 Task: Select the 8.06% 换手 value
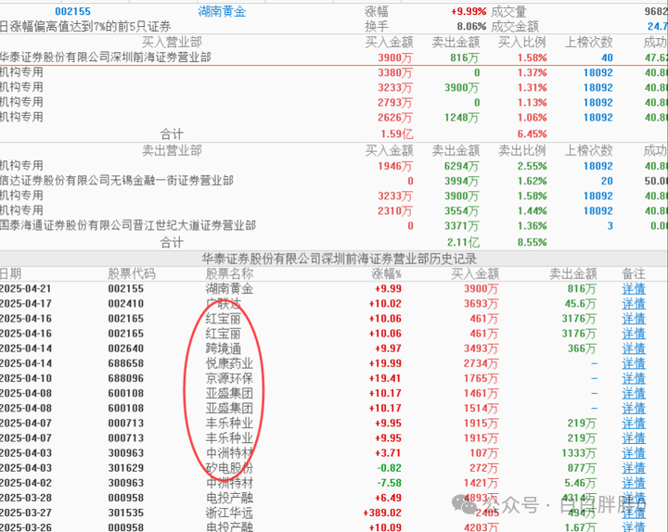click(x=471, y=26)
